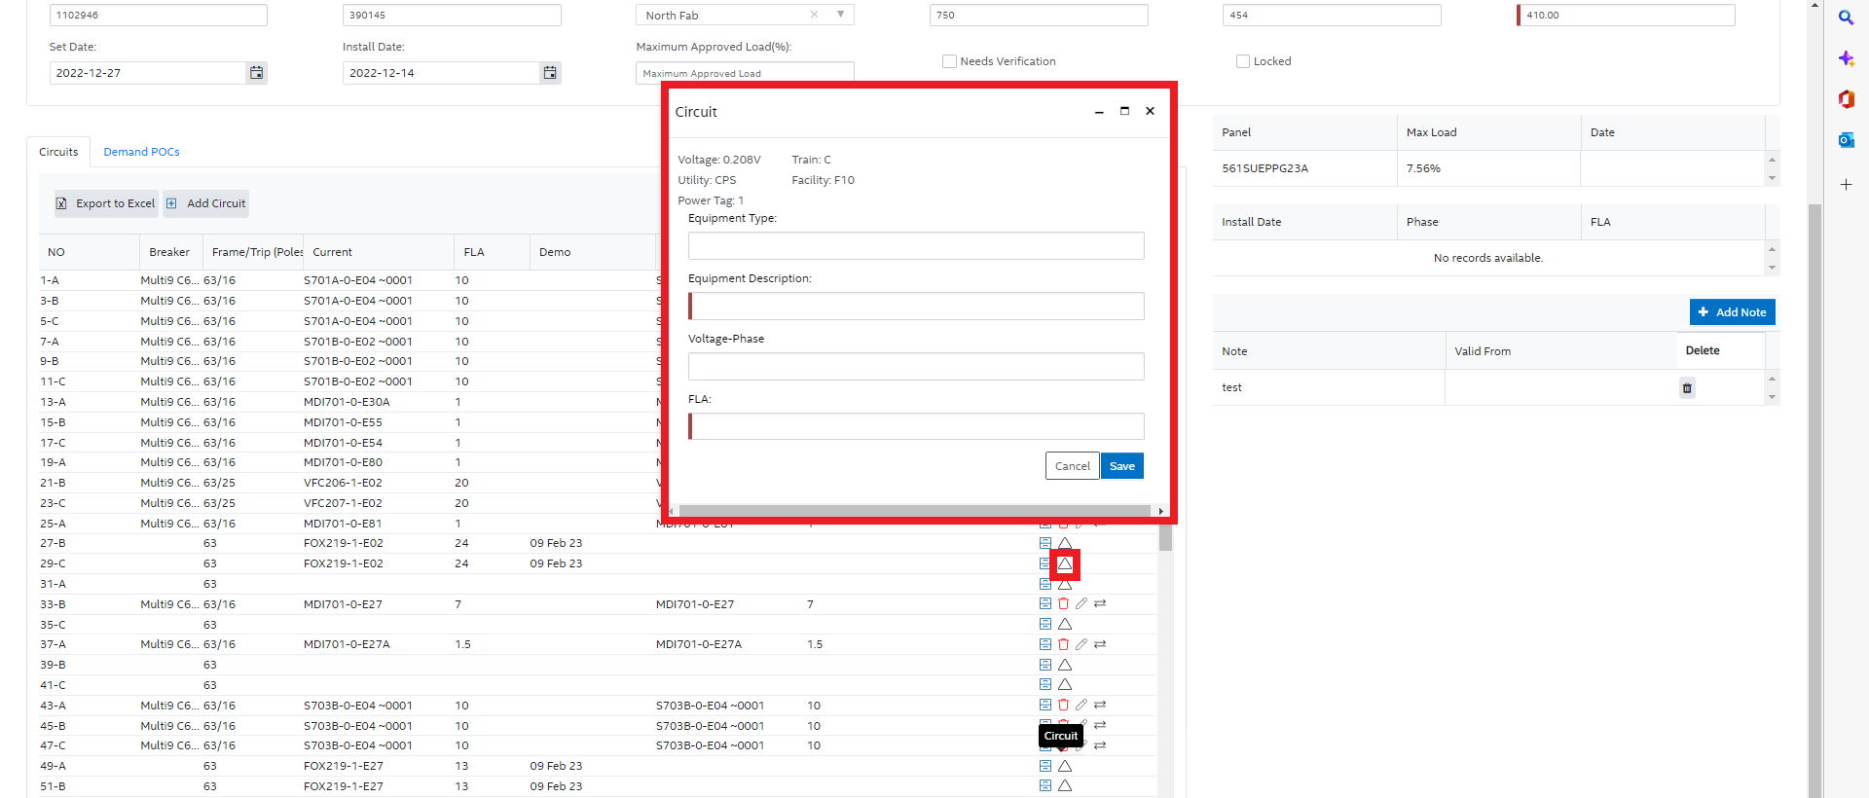1869x798 pixels.
Task: Click the Equipment Description input field
Action: click(x=916, y=307)
